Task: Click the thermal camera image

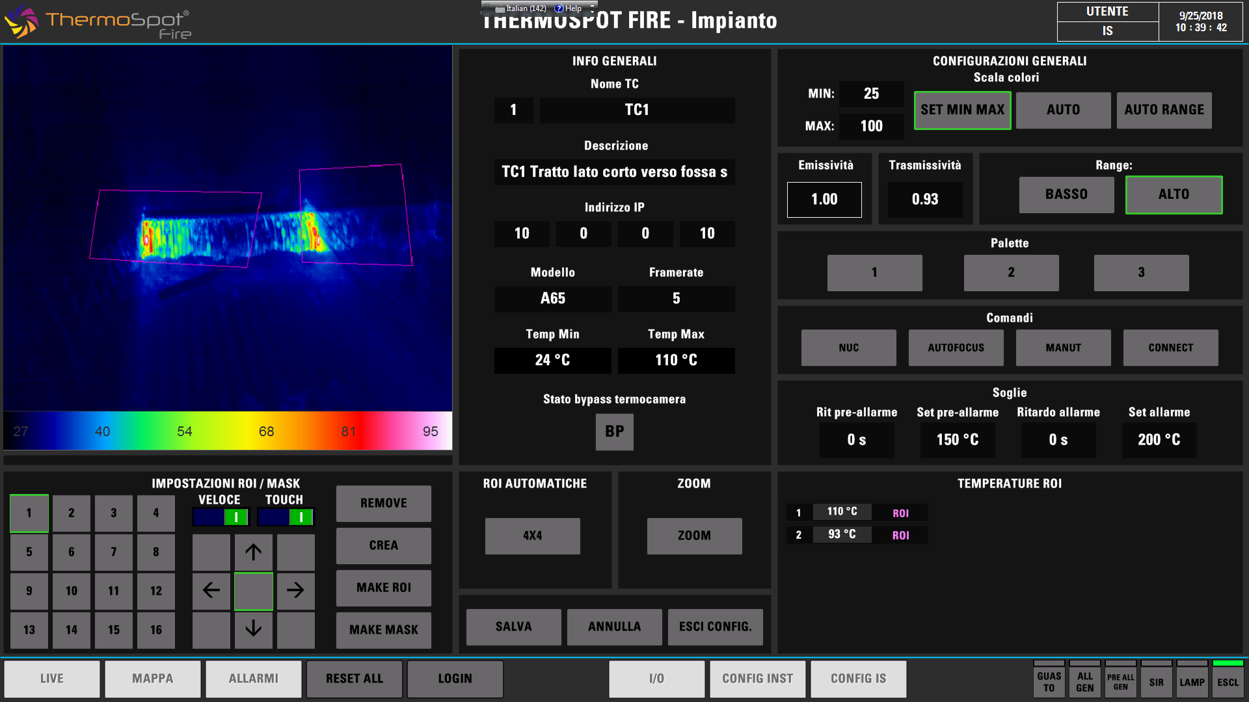Action: click(x=228, y=228)
